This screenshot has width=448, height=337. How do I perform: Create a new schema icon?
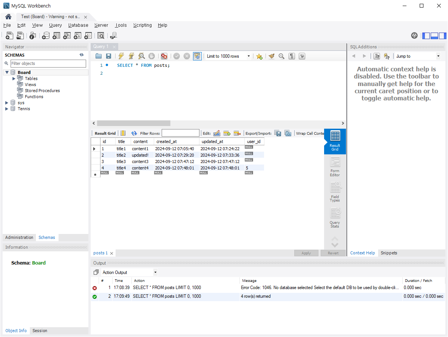46,35
